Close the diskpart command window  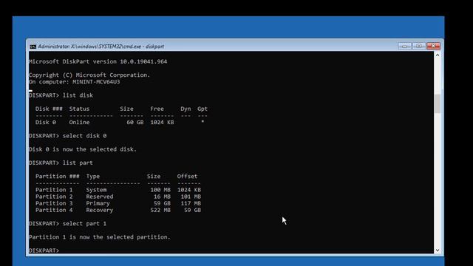pos(434,46)
